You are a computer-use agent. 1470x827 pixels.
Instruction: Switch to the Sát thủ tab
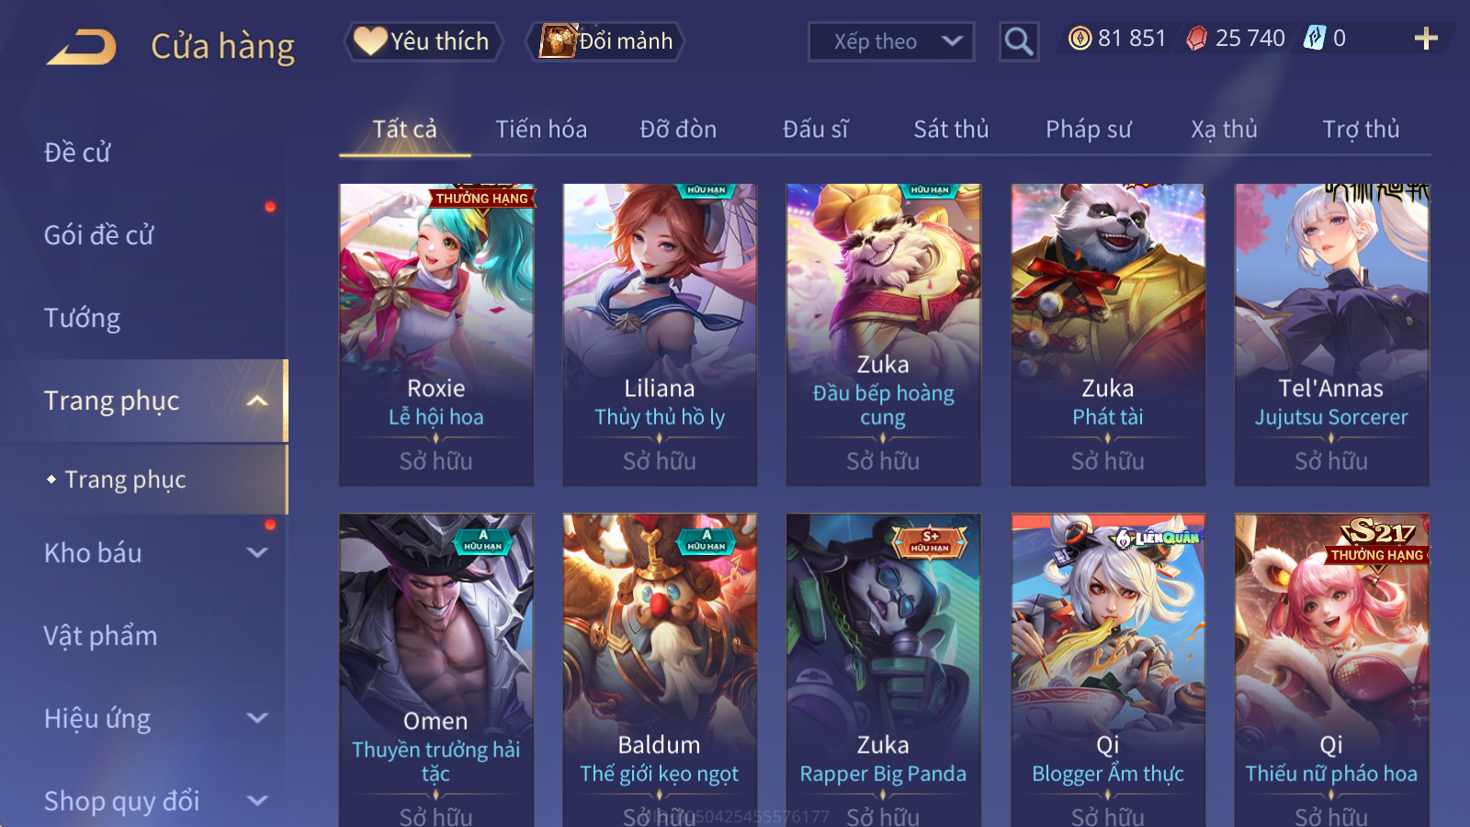coord(951,130)
